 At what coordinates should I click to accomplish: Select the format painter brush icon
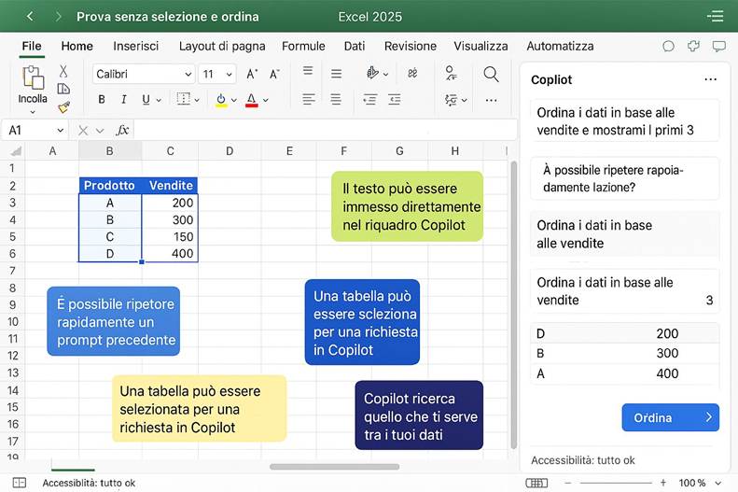tap(64, 107)
